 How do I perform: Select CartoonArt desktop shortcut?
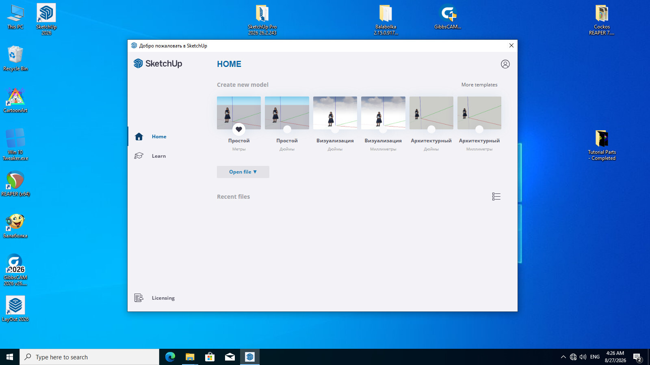tap(15, 100)
